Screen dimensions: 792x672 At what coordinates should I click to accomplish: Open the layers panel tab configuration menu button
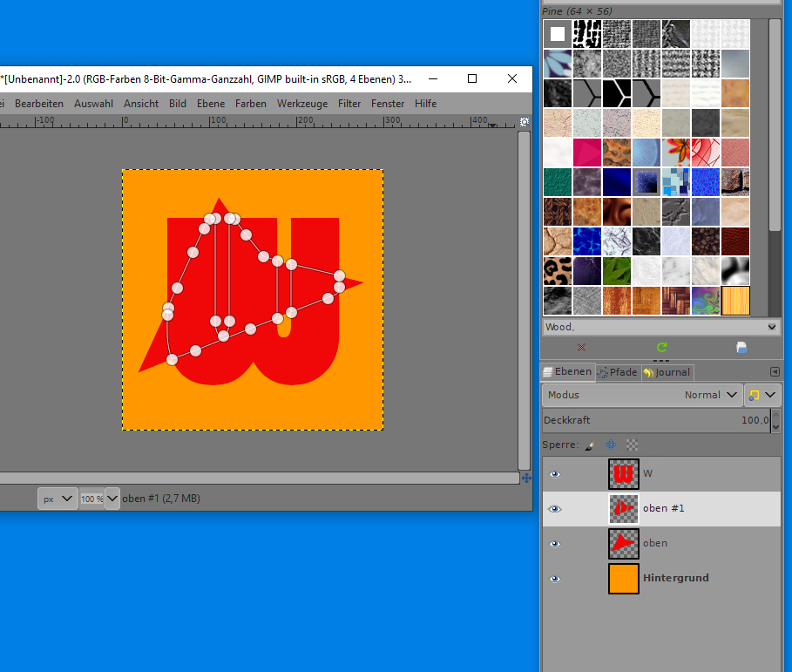tap(775, 372)
